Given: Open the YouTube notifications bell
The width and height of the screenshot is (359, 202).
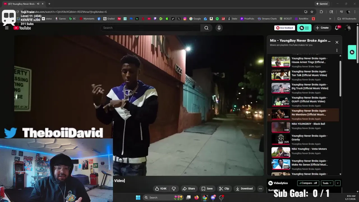Looking at the screenshot, I should point(337,28).
